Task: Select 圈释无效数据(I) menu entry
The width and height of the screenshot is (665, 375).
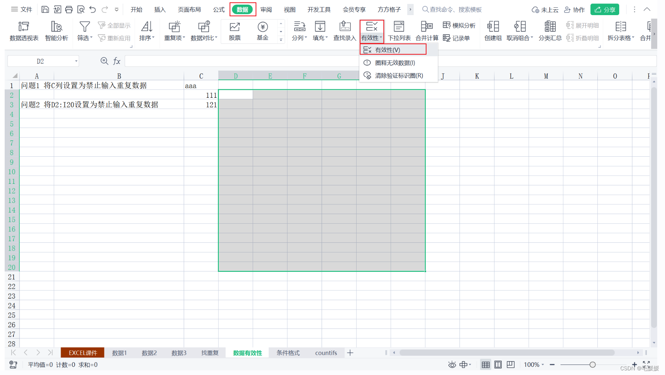Action: pyautogui.click(x=399, y=62)
